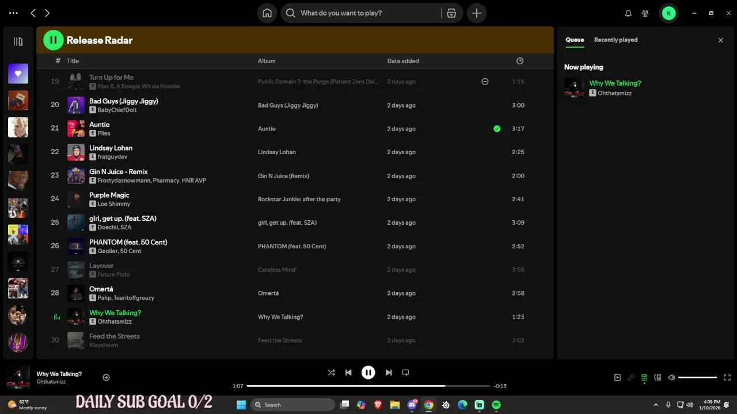
Task: Skip to next track
Action: click(388, 373)
